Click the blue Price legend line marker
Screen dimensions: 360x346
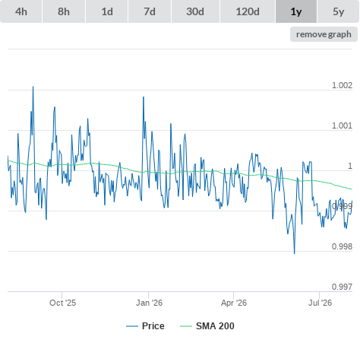(132, 326)
